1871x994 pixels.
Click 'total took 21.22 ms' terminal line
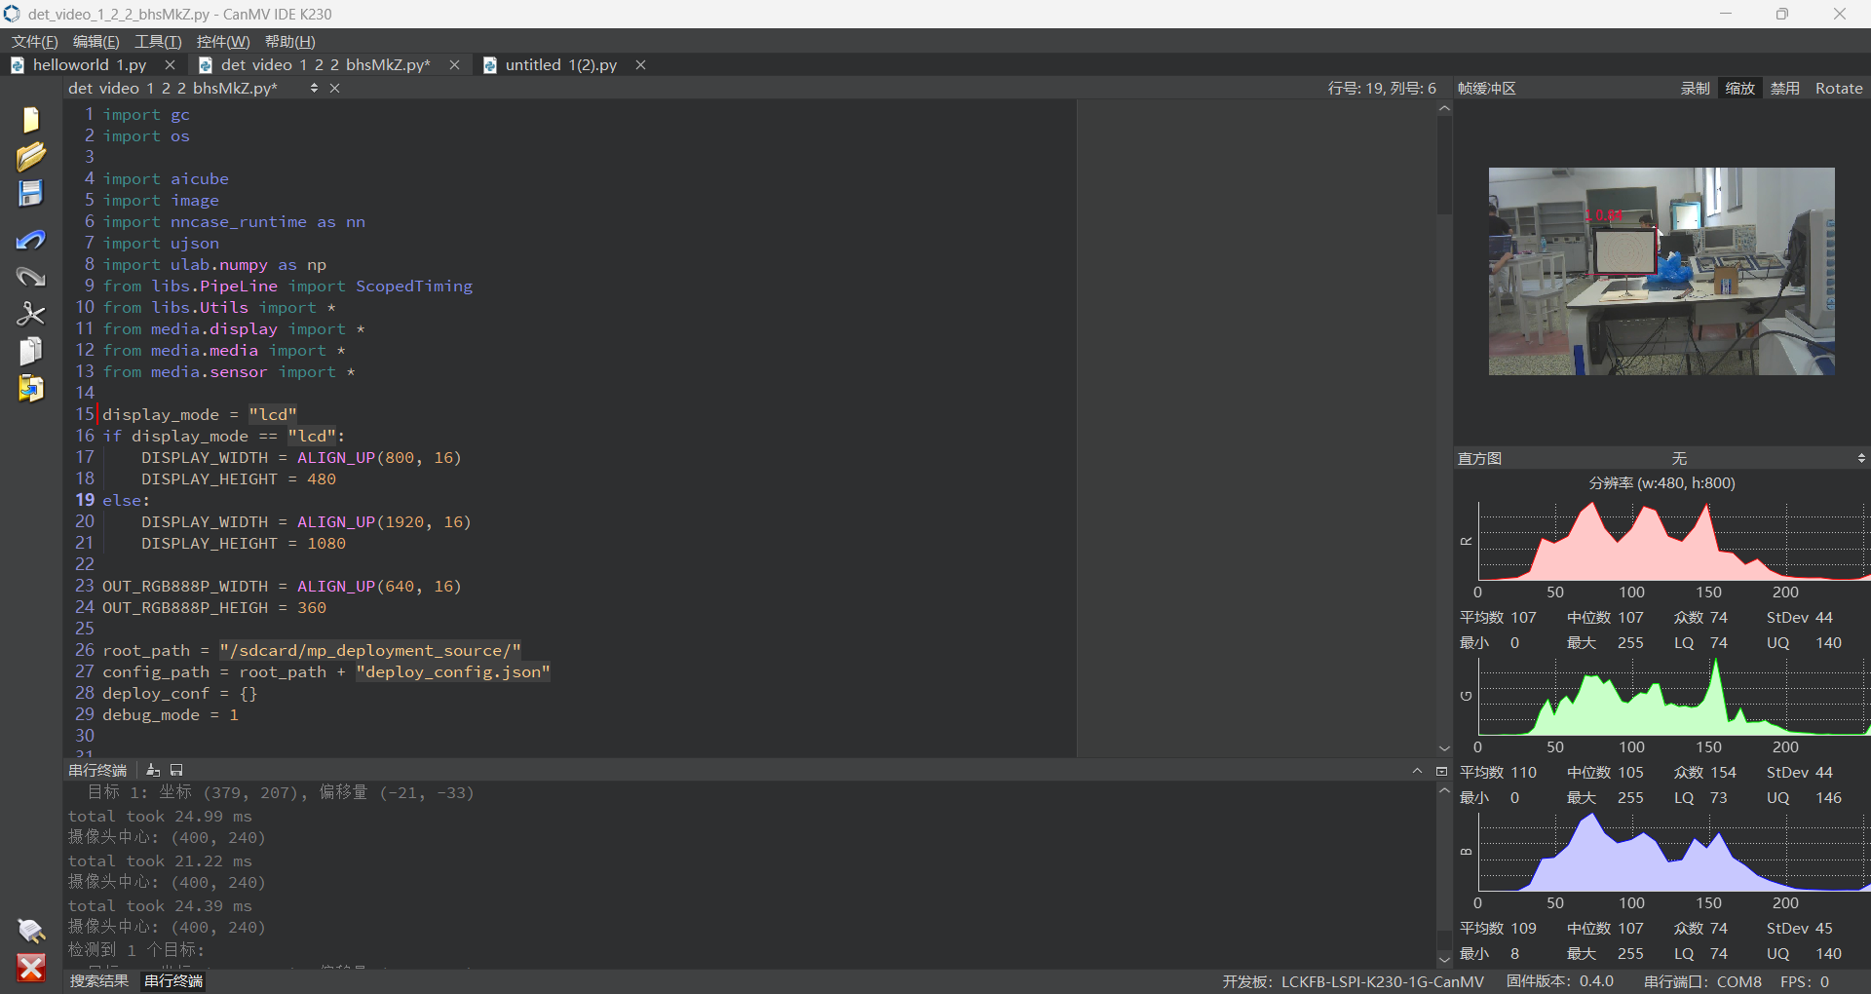(160, 860)
